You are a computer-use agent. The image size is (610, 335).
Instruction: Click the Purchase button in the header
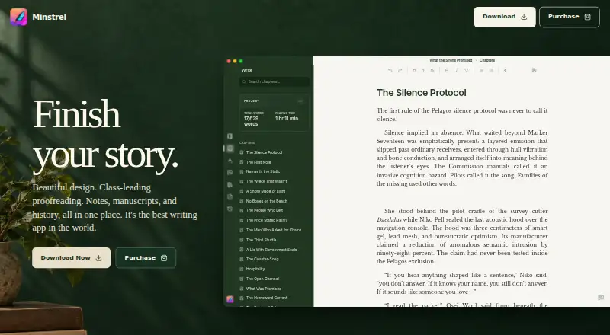click(570, 17)
